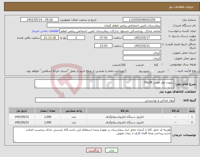This screenshot has height=157, width=200.
Task: Click the general description textarea سوزن نوار عصب
Action: 104,84
